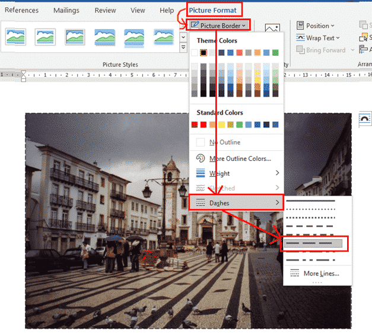
Task: Open layout options icon beside the picture
Action: [363, 120]
